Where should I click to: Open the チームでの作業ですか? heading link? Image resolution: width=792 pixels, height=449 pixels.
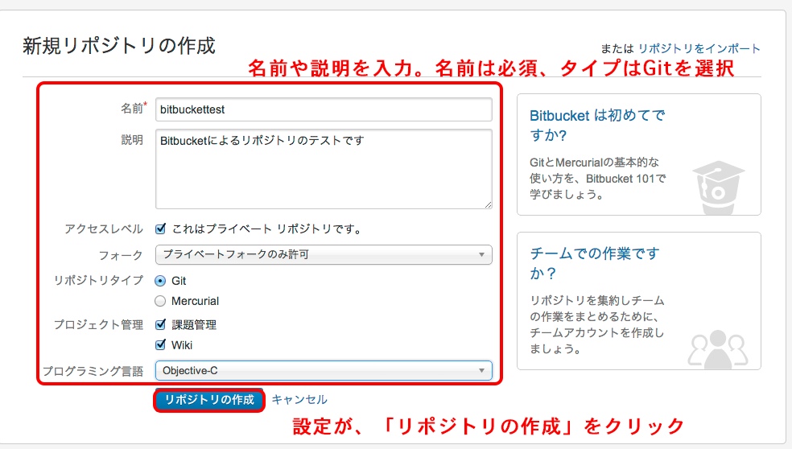tap(595, 263)
